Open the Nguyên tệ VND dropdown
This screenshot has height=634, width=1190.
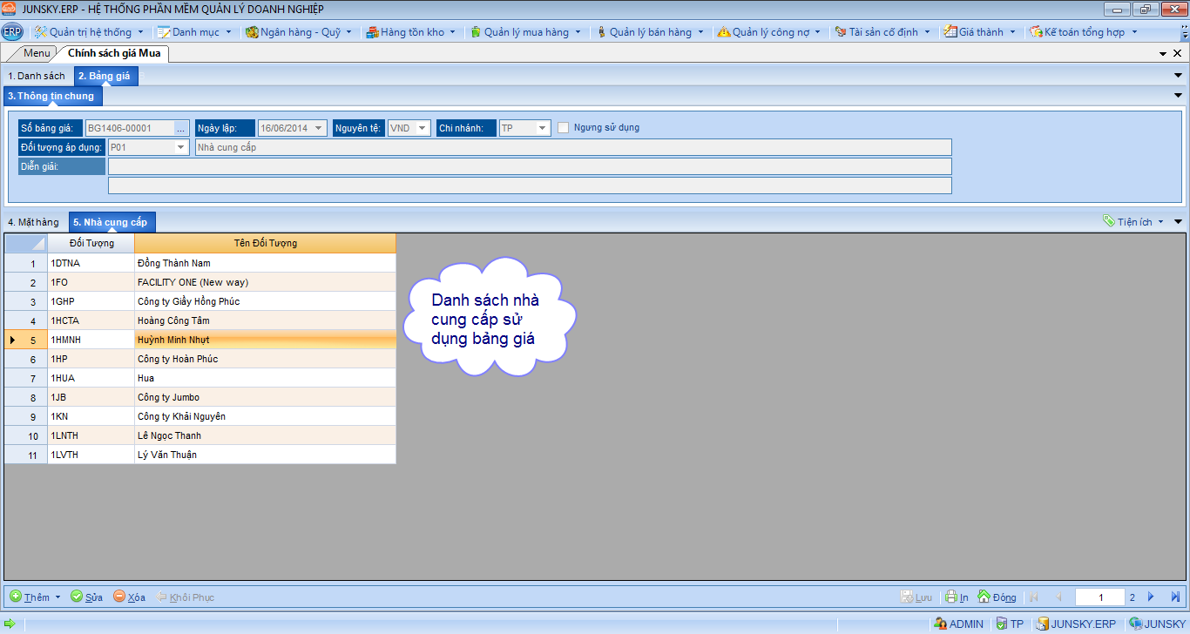(x=423, y=128)
